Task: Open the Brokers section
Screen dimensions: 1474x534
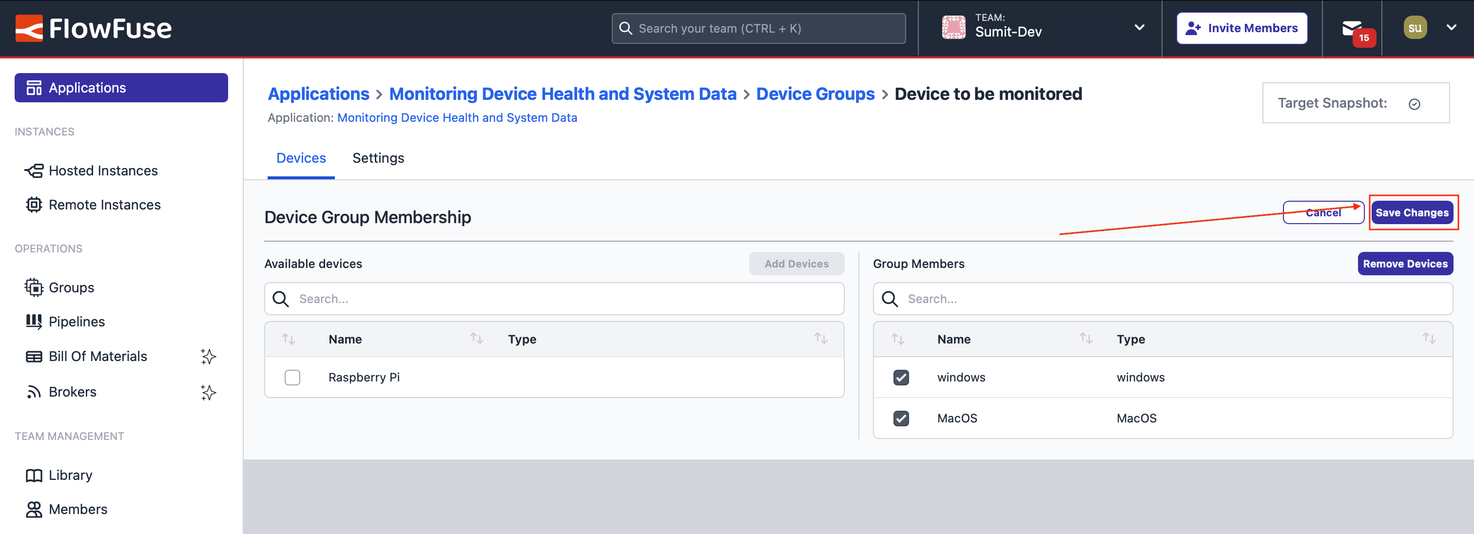Action: pos(73,391)
